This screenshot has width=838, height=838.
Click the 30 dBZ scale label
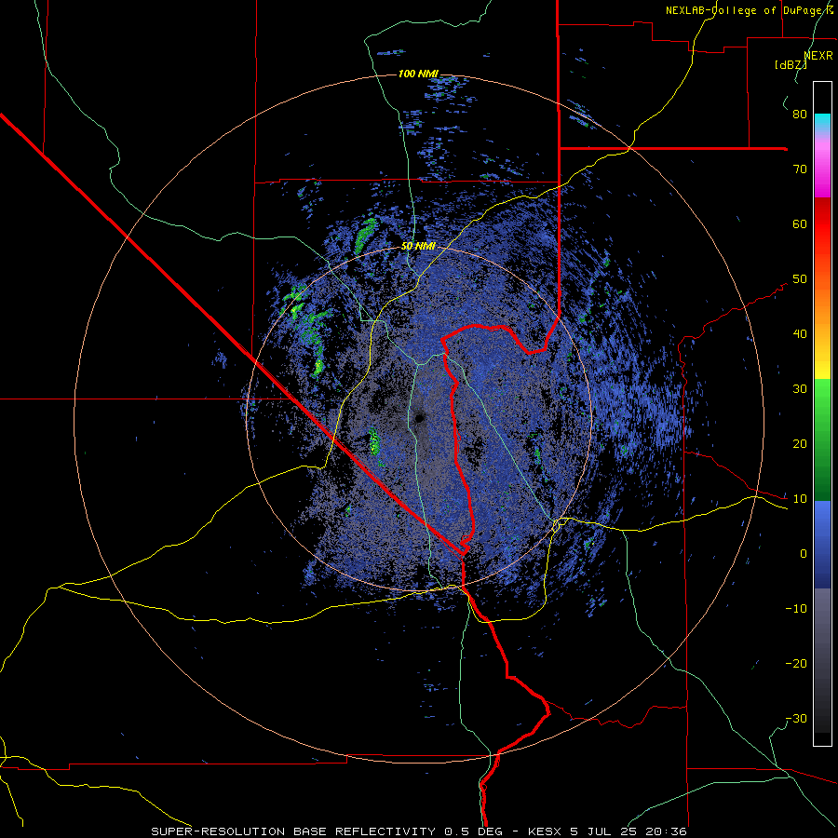(x=800, y=388)
